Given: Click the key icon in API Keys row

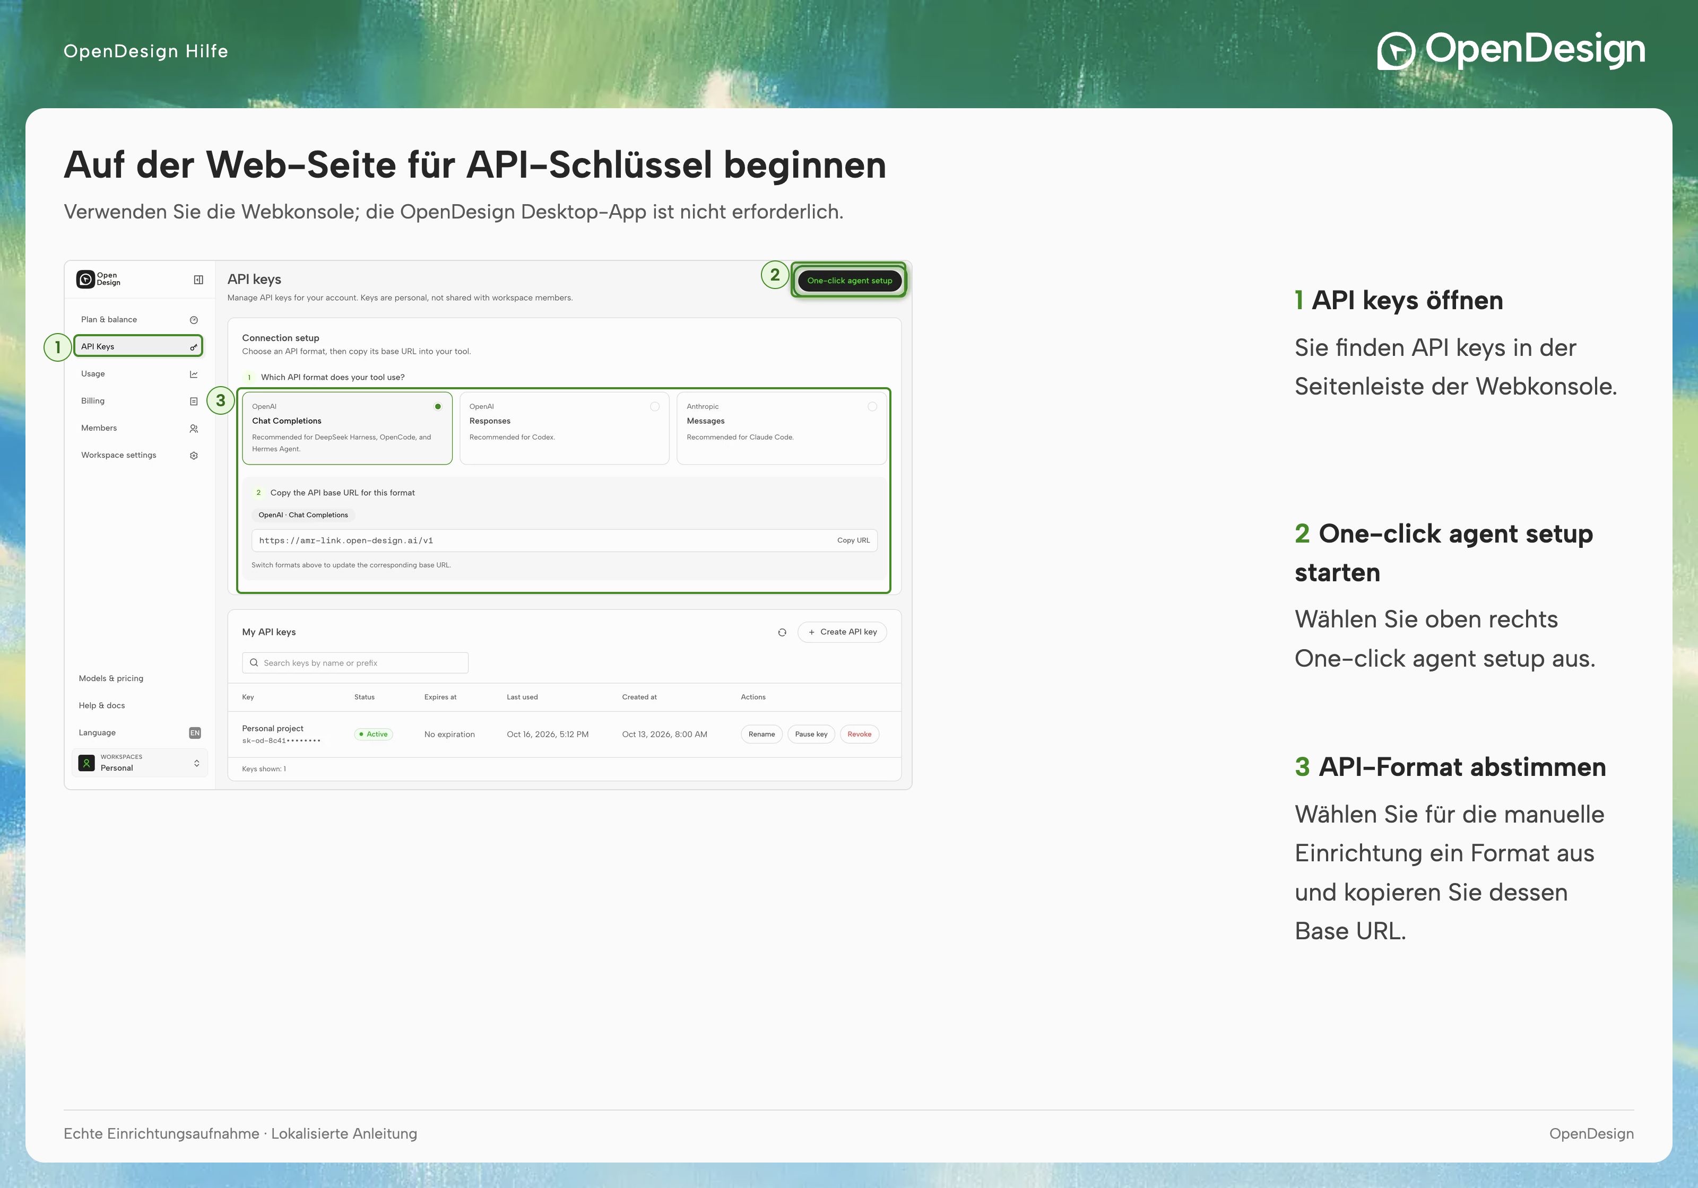Looking at the screenshot, I should pos(194,347).
